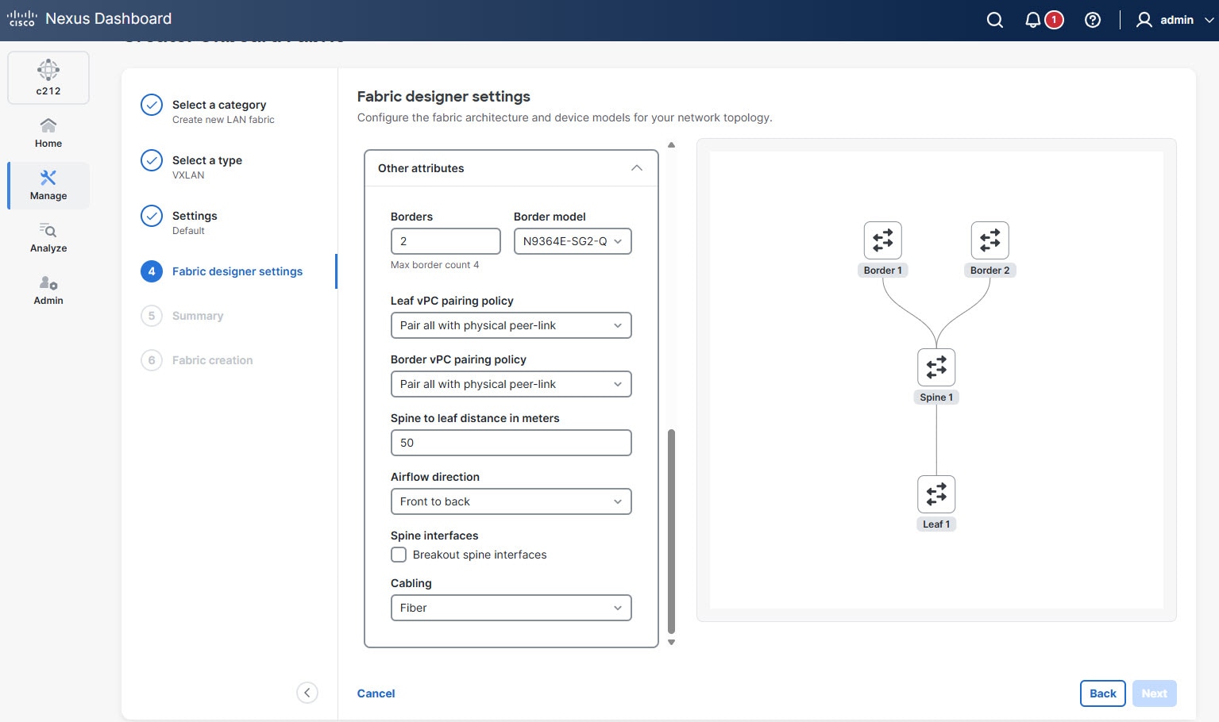This screenshot has height=722, width=1219.
Task: Click the settings panel vertical scrollbar
Action: point(671,530)
